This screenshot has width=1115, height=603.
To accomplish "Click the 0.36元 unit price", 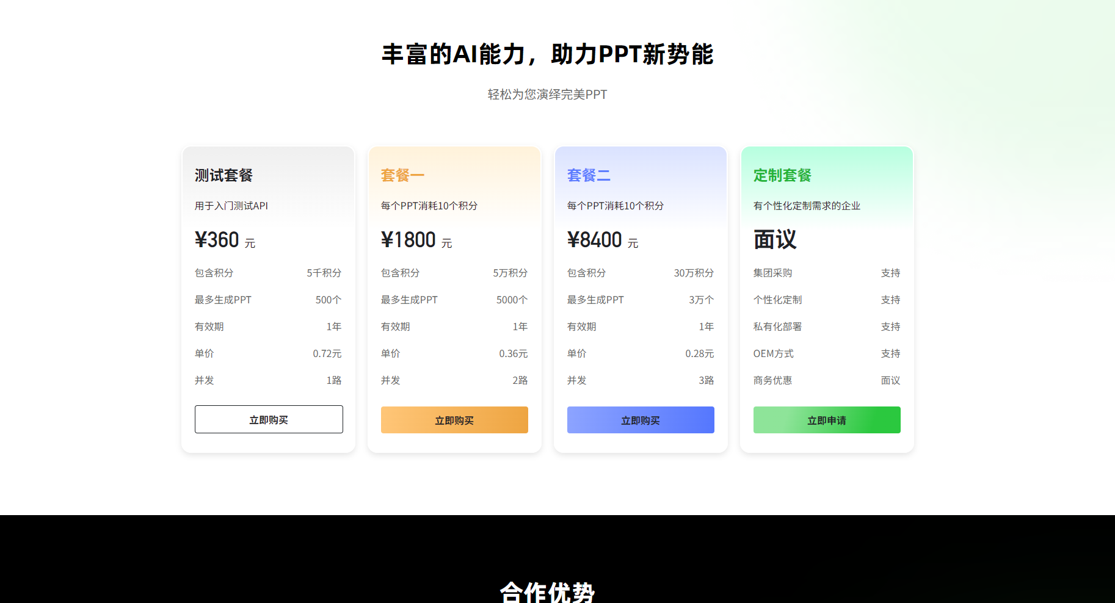I will click(514, 353).
